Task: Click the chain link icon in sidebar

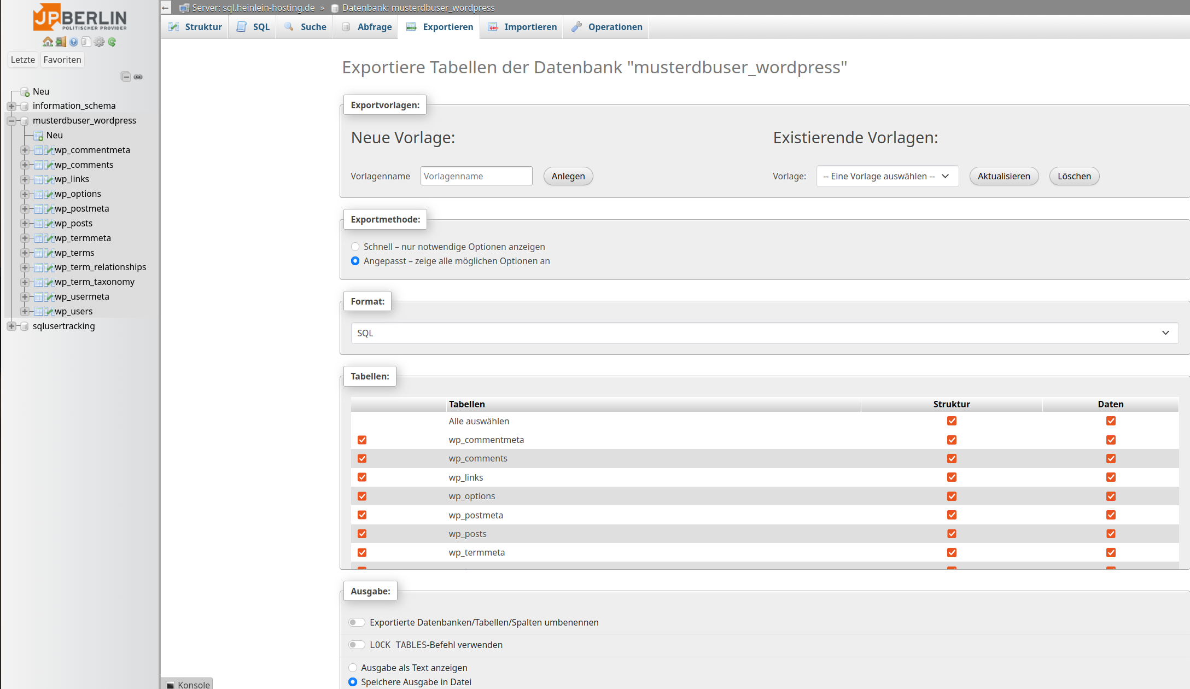Action: click(138, 77)
